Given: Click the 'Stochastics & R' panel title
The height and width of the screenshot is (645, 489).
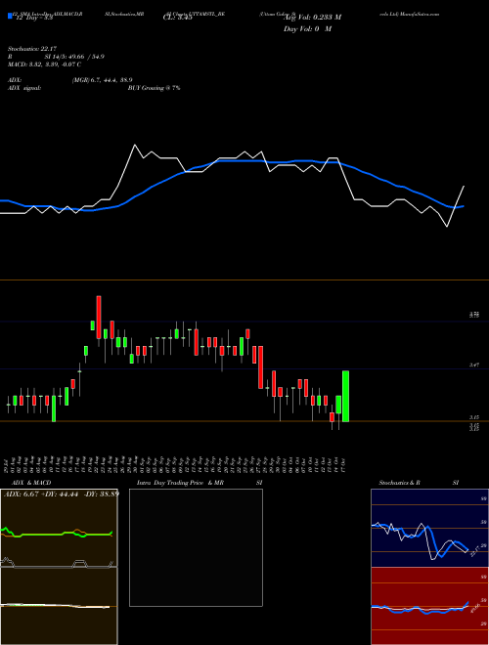Looking at the screenshot, I should tap(400, 483).
